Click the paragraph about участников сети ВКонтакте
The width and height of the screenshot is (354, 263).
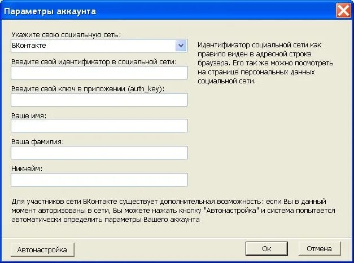point(173,211)
